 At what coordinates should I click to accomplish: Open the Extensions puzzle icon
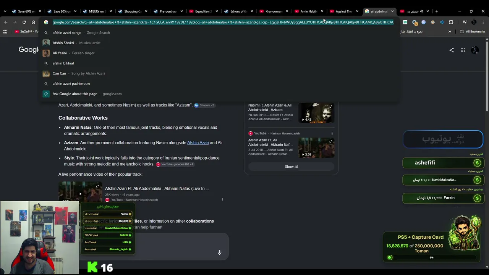[451, 22]
